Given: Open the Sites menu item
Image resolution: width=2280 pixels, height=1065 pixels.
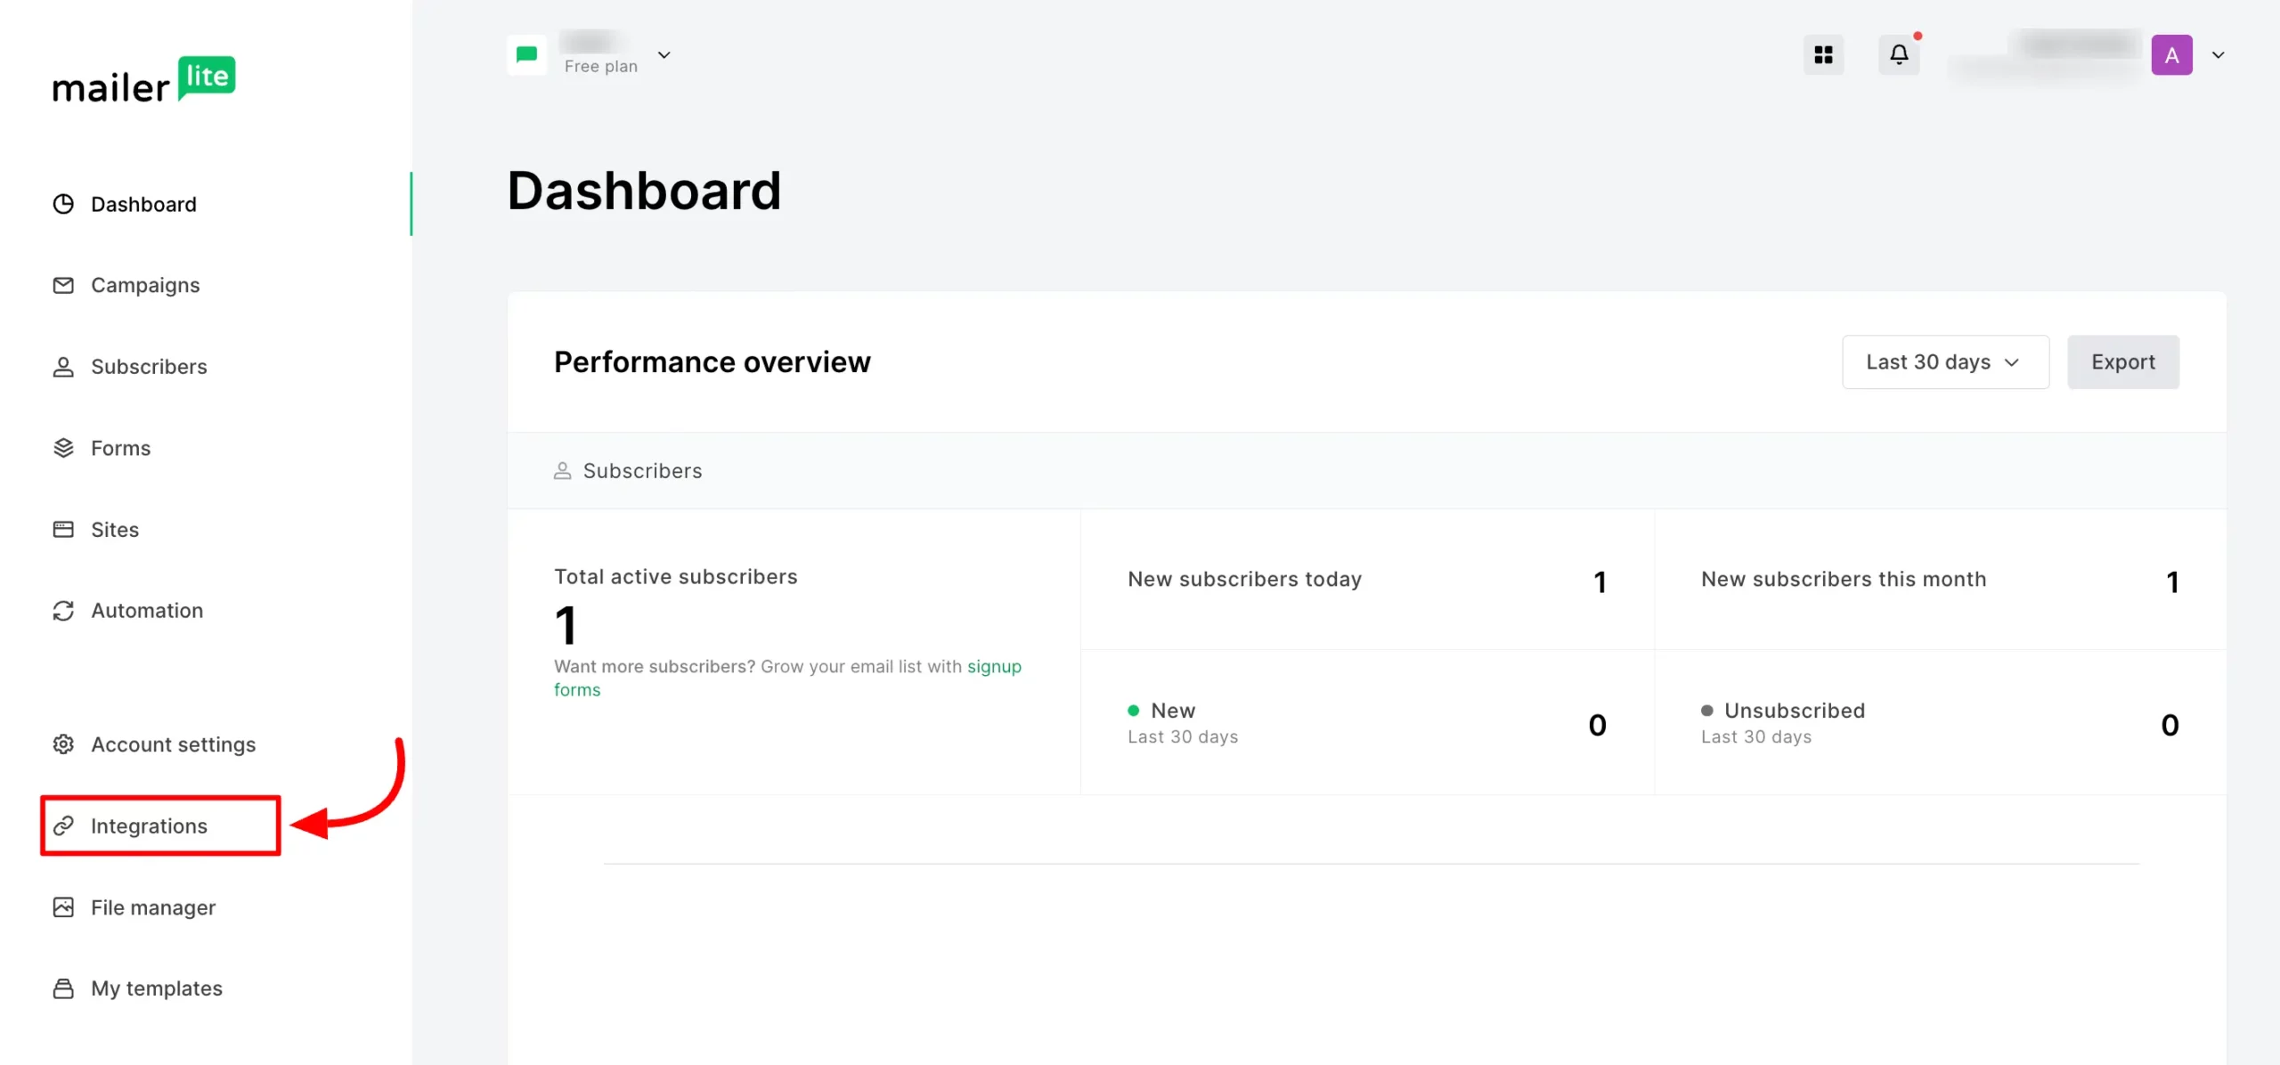Looking at the screenshot, I should (115, 530).
